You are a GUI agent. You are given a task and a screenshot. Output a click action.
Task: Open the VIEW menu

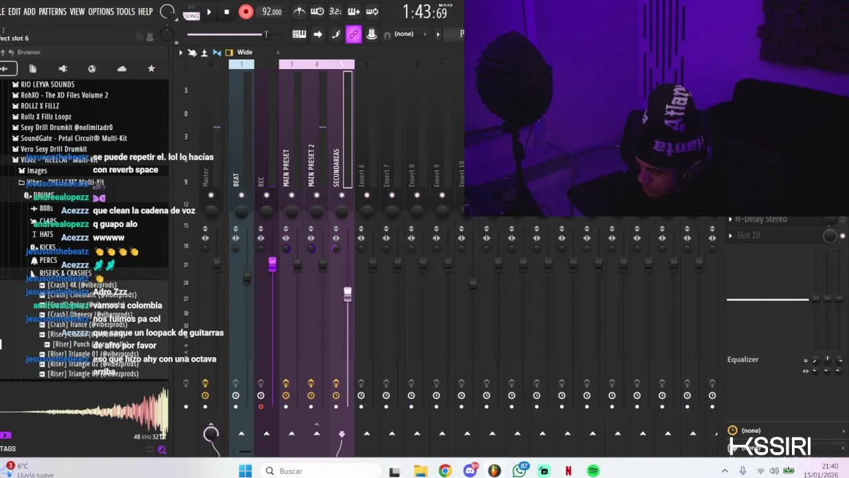coord(77,12)
